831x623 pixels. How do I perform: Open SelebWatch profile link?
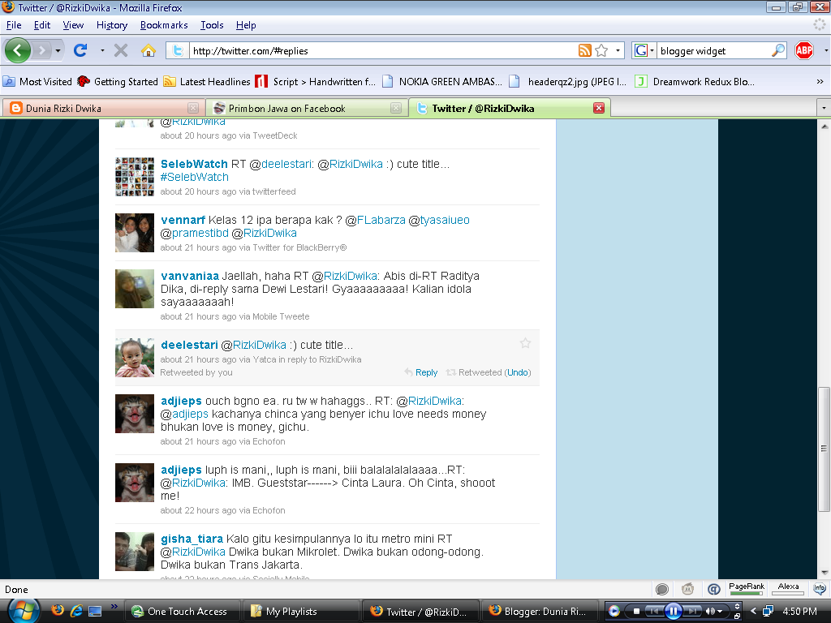coord(194,164)
